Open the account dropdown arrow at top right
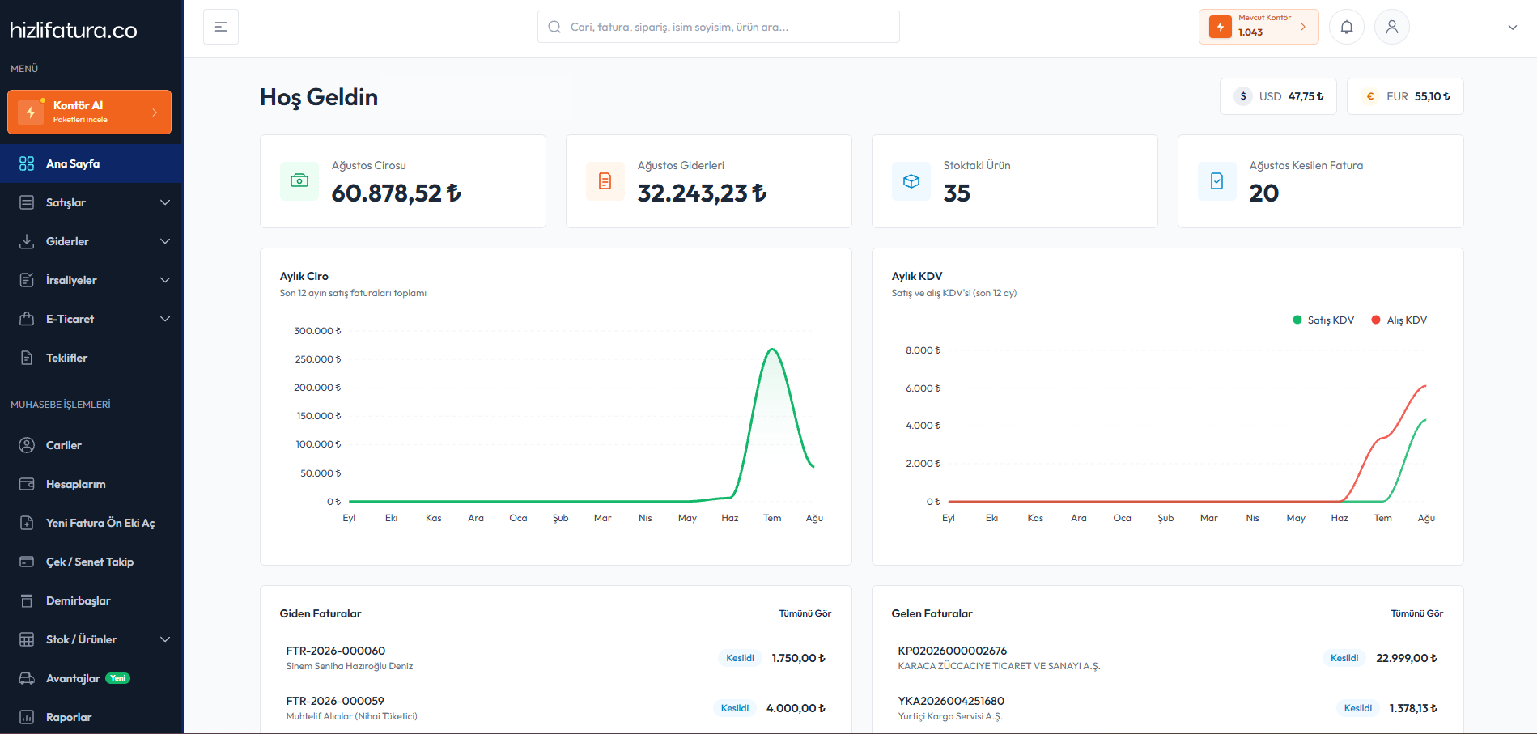The height and width of the screenshot is (734, 1537). [x=1512, y=28]
